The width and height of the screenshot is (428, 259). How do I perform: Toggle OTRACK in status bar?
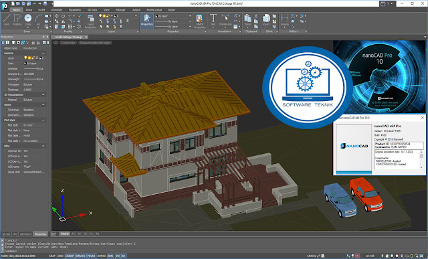point(80,256)
